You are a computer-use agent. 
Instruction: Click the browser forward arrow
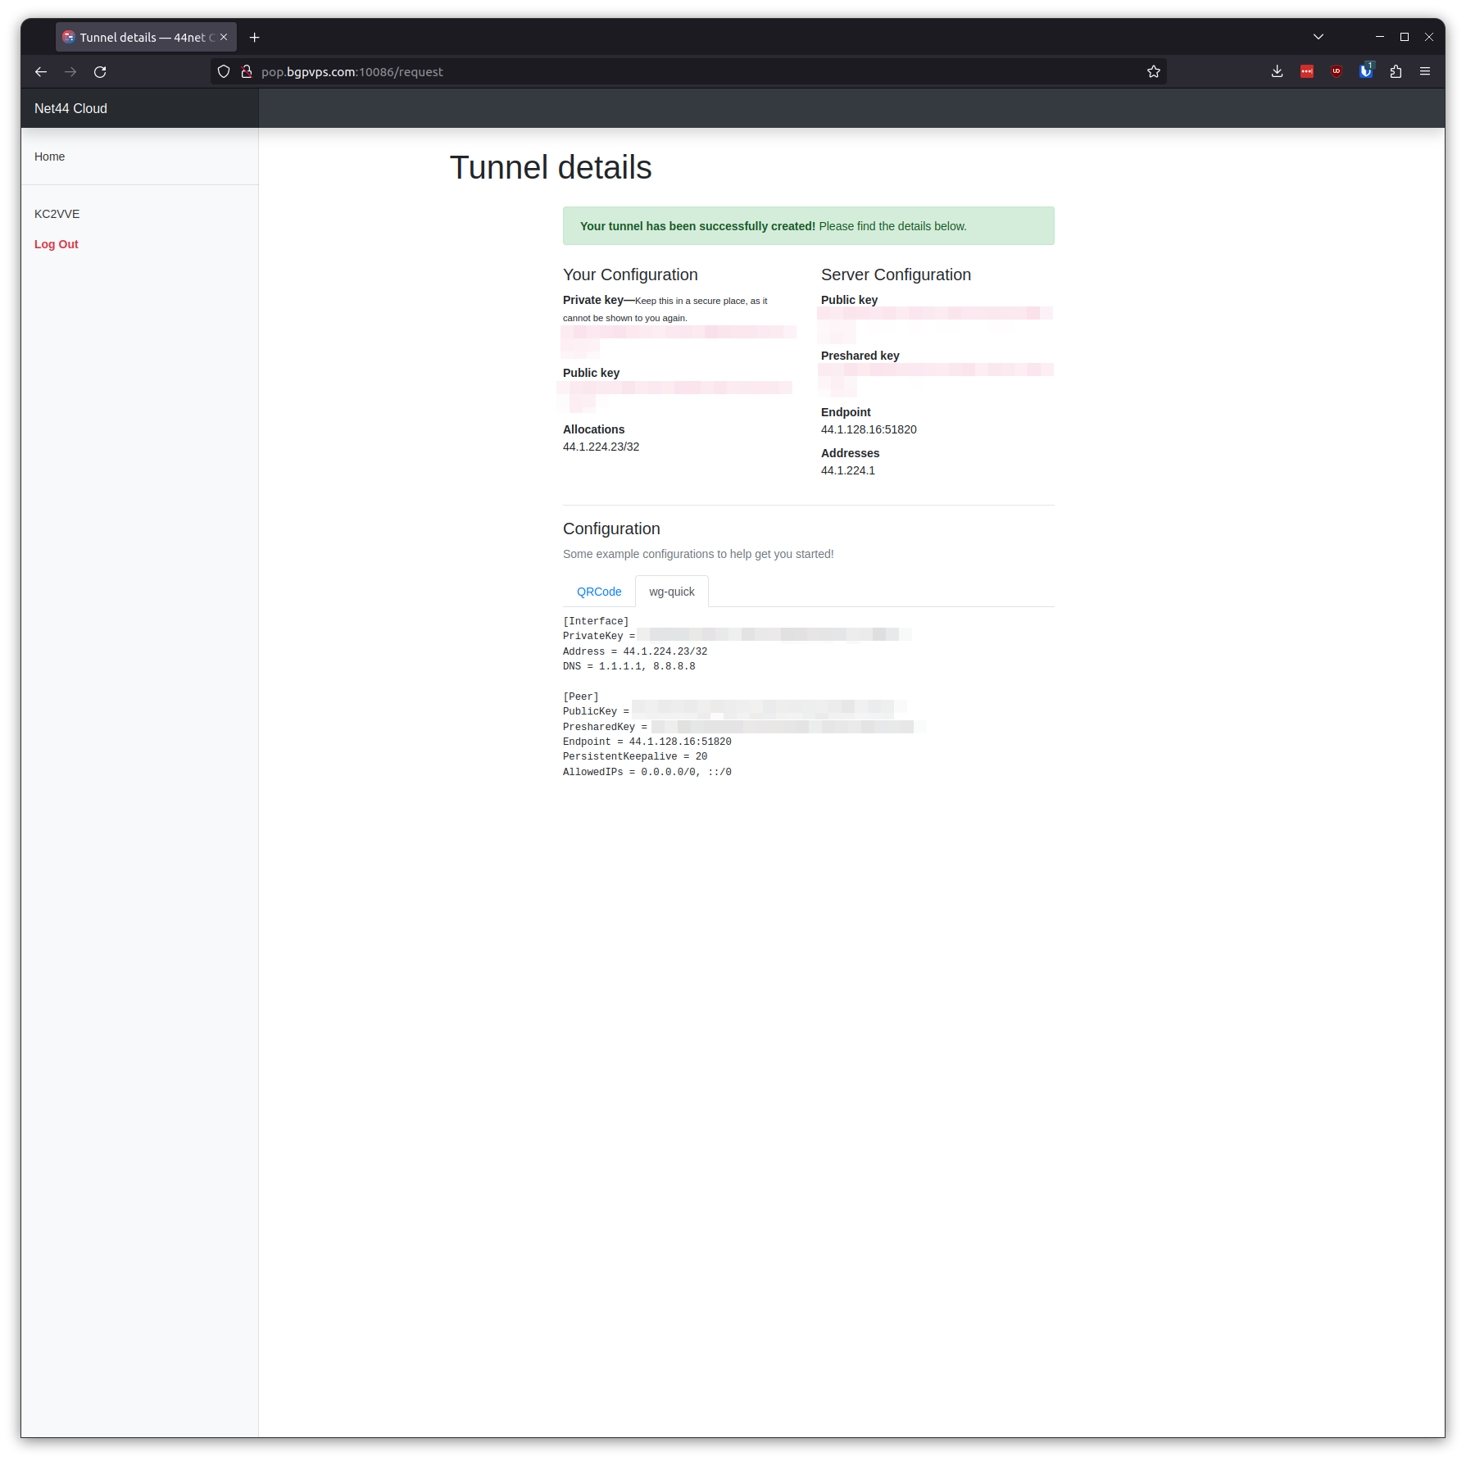pyautogui.click(x=70, y=72)
